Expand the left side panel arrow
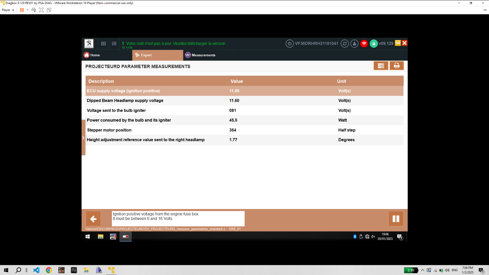This screenshot has width=489, height=275. click(x=83, y=138)
